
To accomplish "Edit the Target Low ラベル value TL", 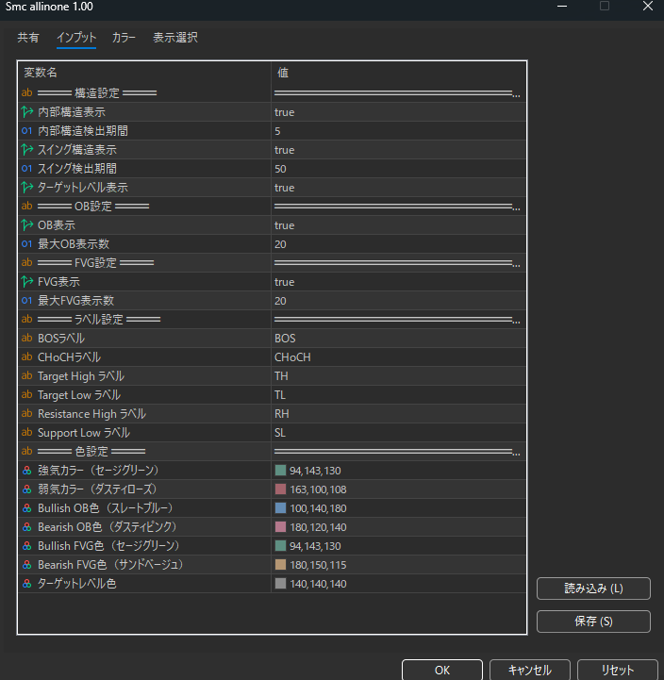I will (280, 395).
